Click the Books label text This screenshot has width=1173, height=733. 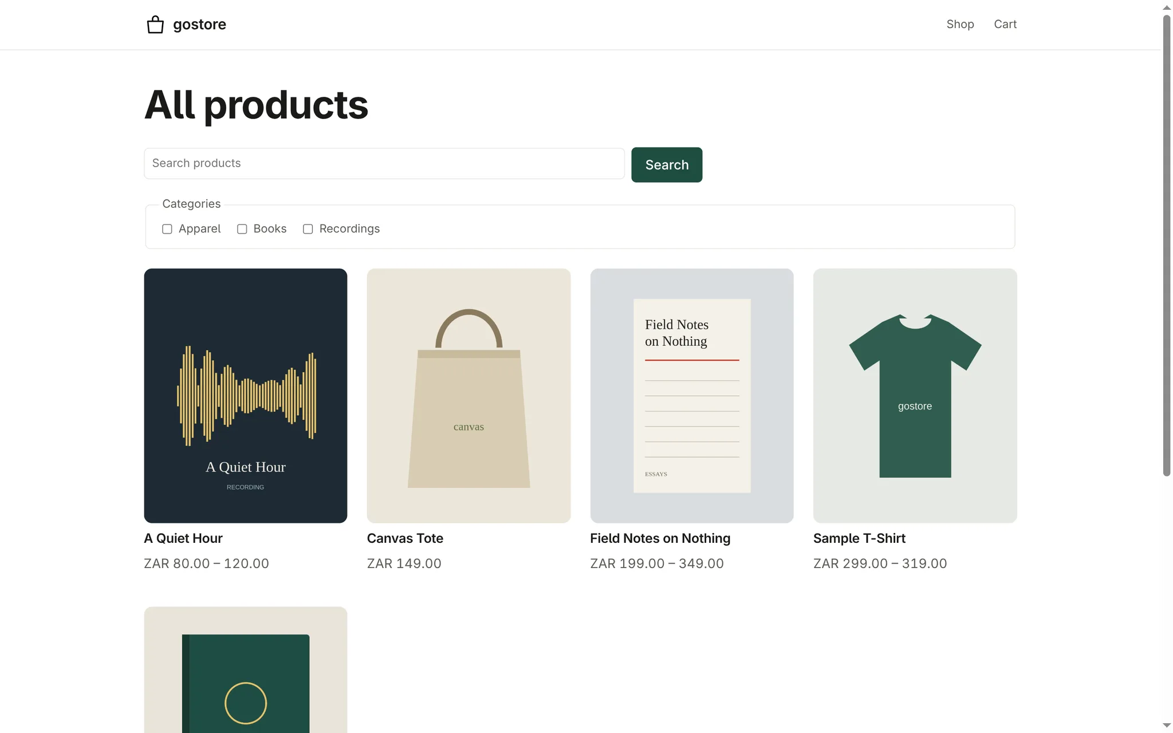(270, 229)
